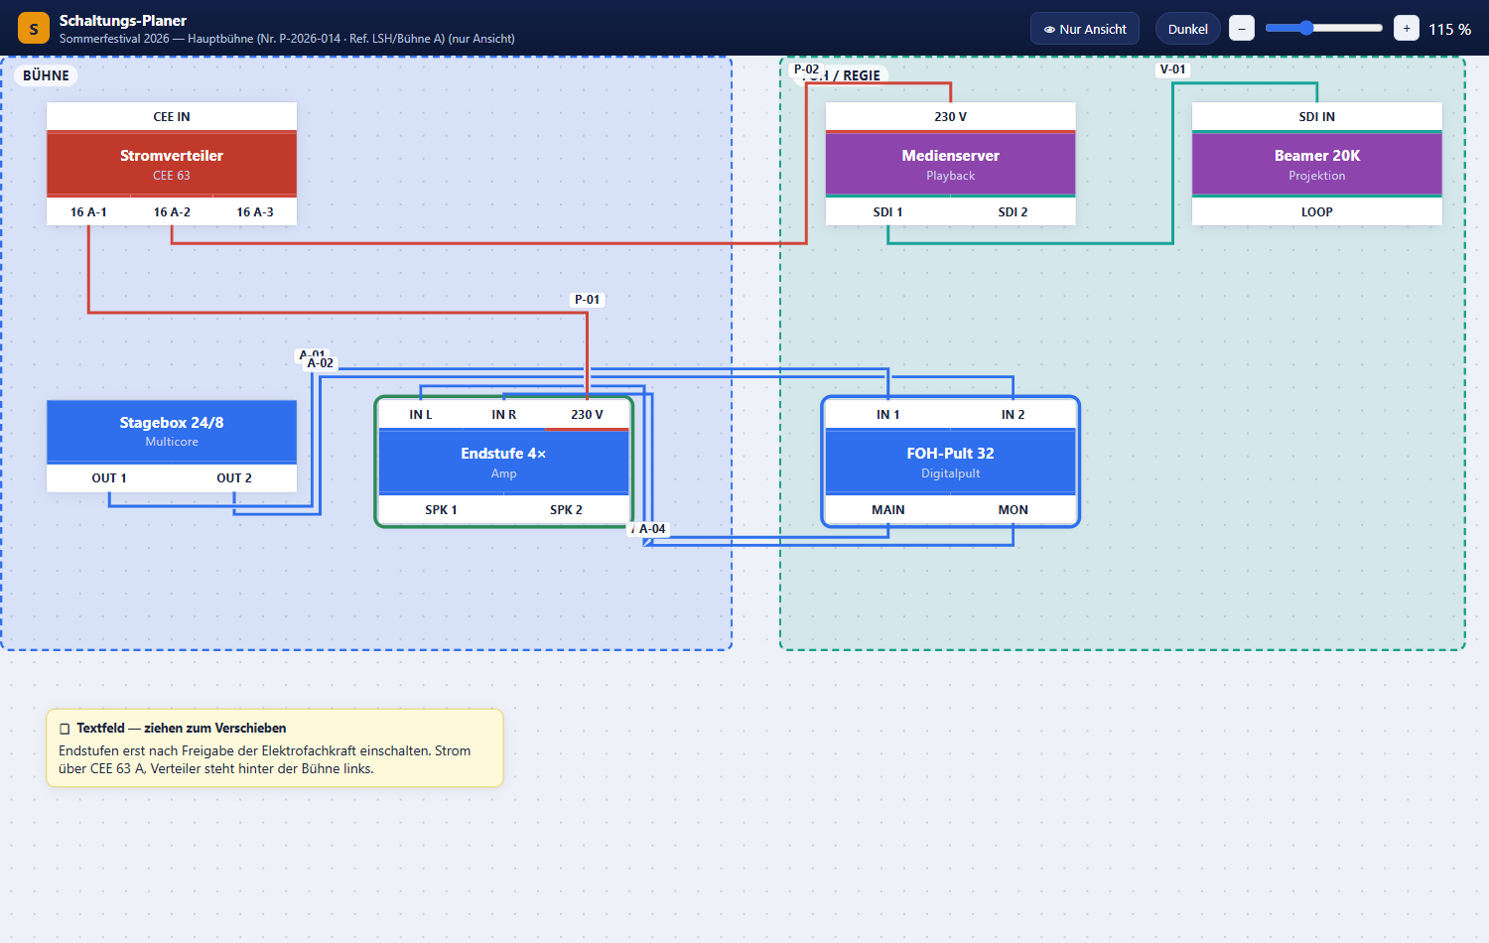The height and width of the screenshot is (943, 1489).
Task: Click the SPK 1 output port
Action: (x=442, y=509)
